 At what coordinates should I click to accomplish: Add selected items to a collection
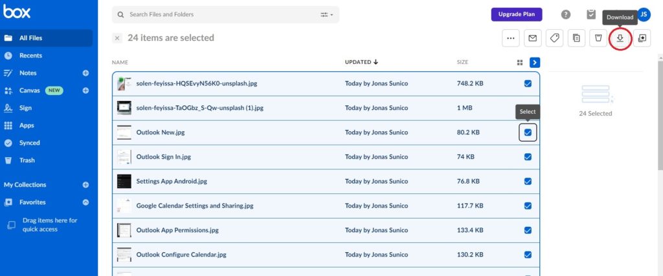pos(642,39)
